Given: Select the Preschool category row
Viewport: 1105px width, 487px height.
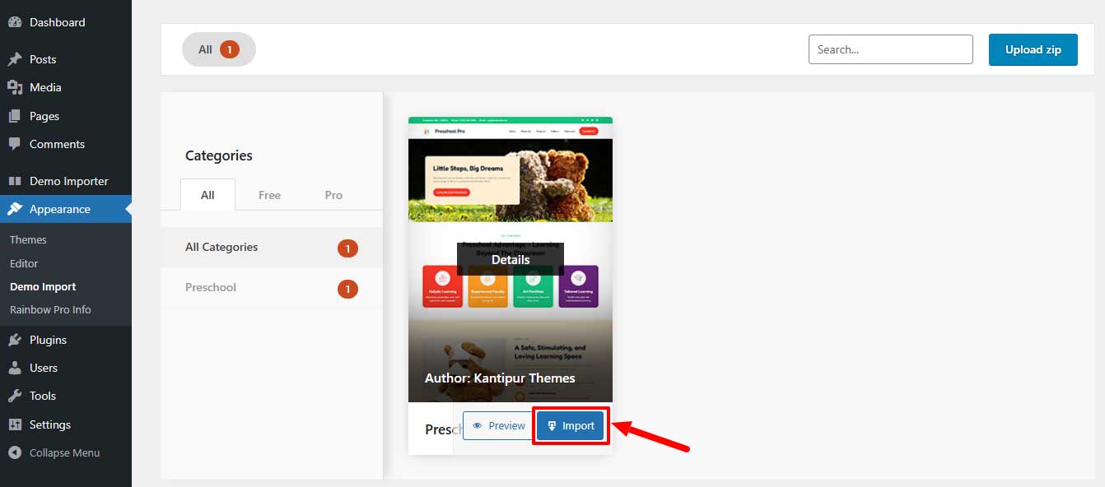Looking at the screenshot, I should coord(272,288).
